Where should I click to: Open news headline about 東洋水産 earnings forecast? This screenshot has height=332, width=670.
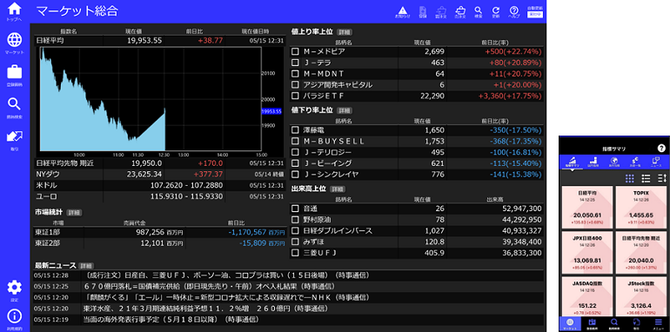205,309
